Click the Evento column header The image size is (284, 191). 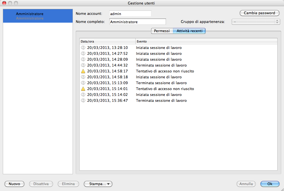coord(206,41)
